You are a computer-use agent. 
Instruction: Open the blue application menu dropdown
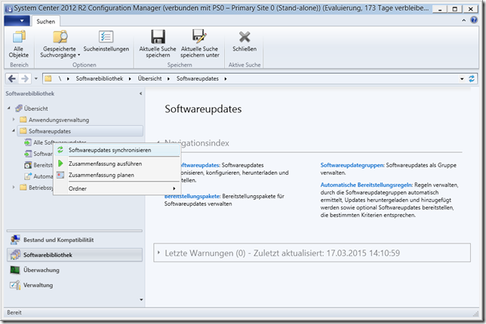point(17,21)
